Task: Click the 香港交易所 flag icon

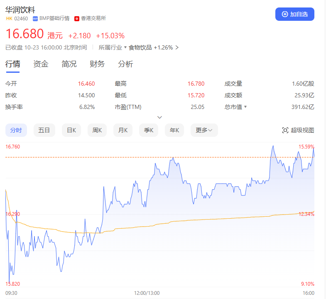Action: coord(77,19)
